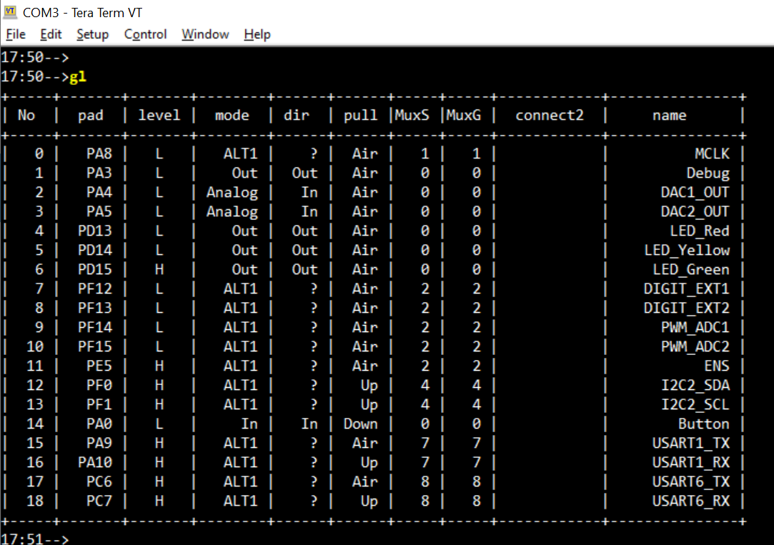
Task: Click the 'dir' column header
Action: [296, 116]
